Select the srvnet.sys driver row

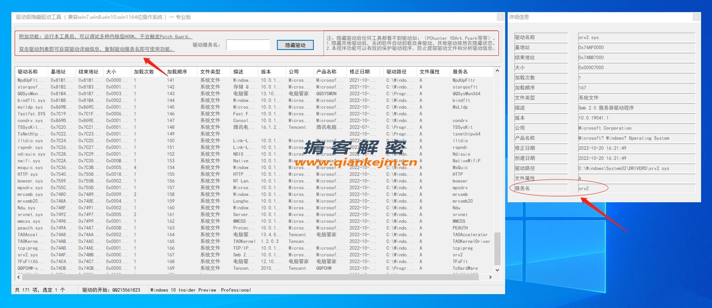pos(255,214)
